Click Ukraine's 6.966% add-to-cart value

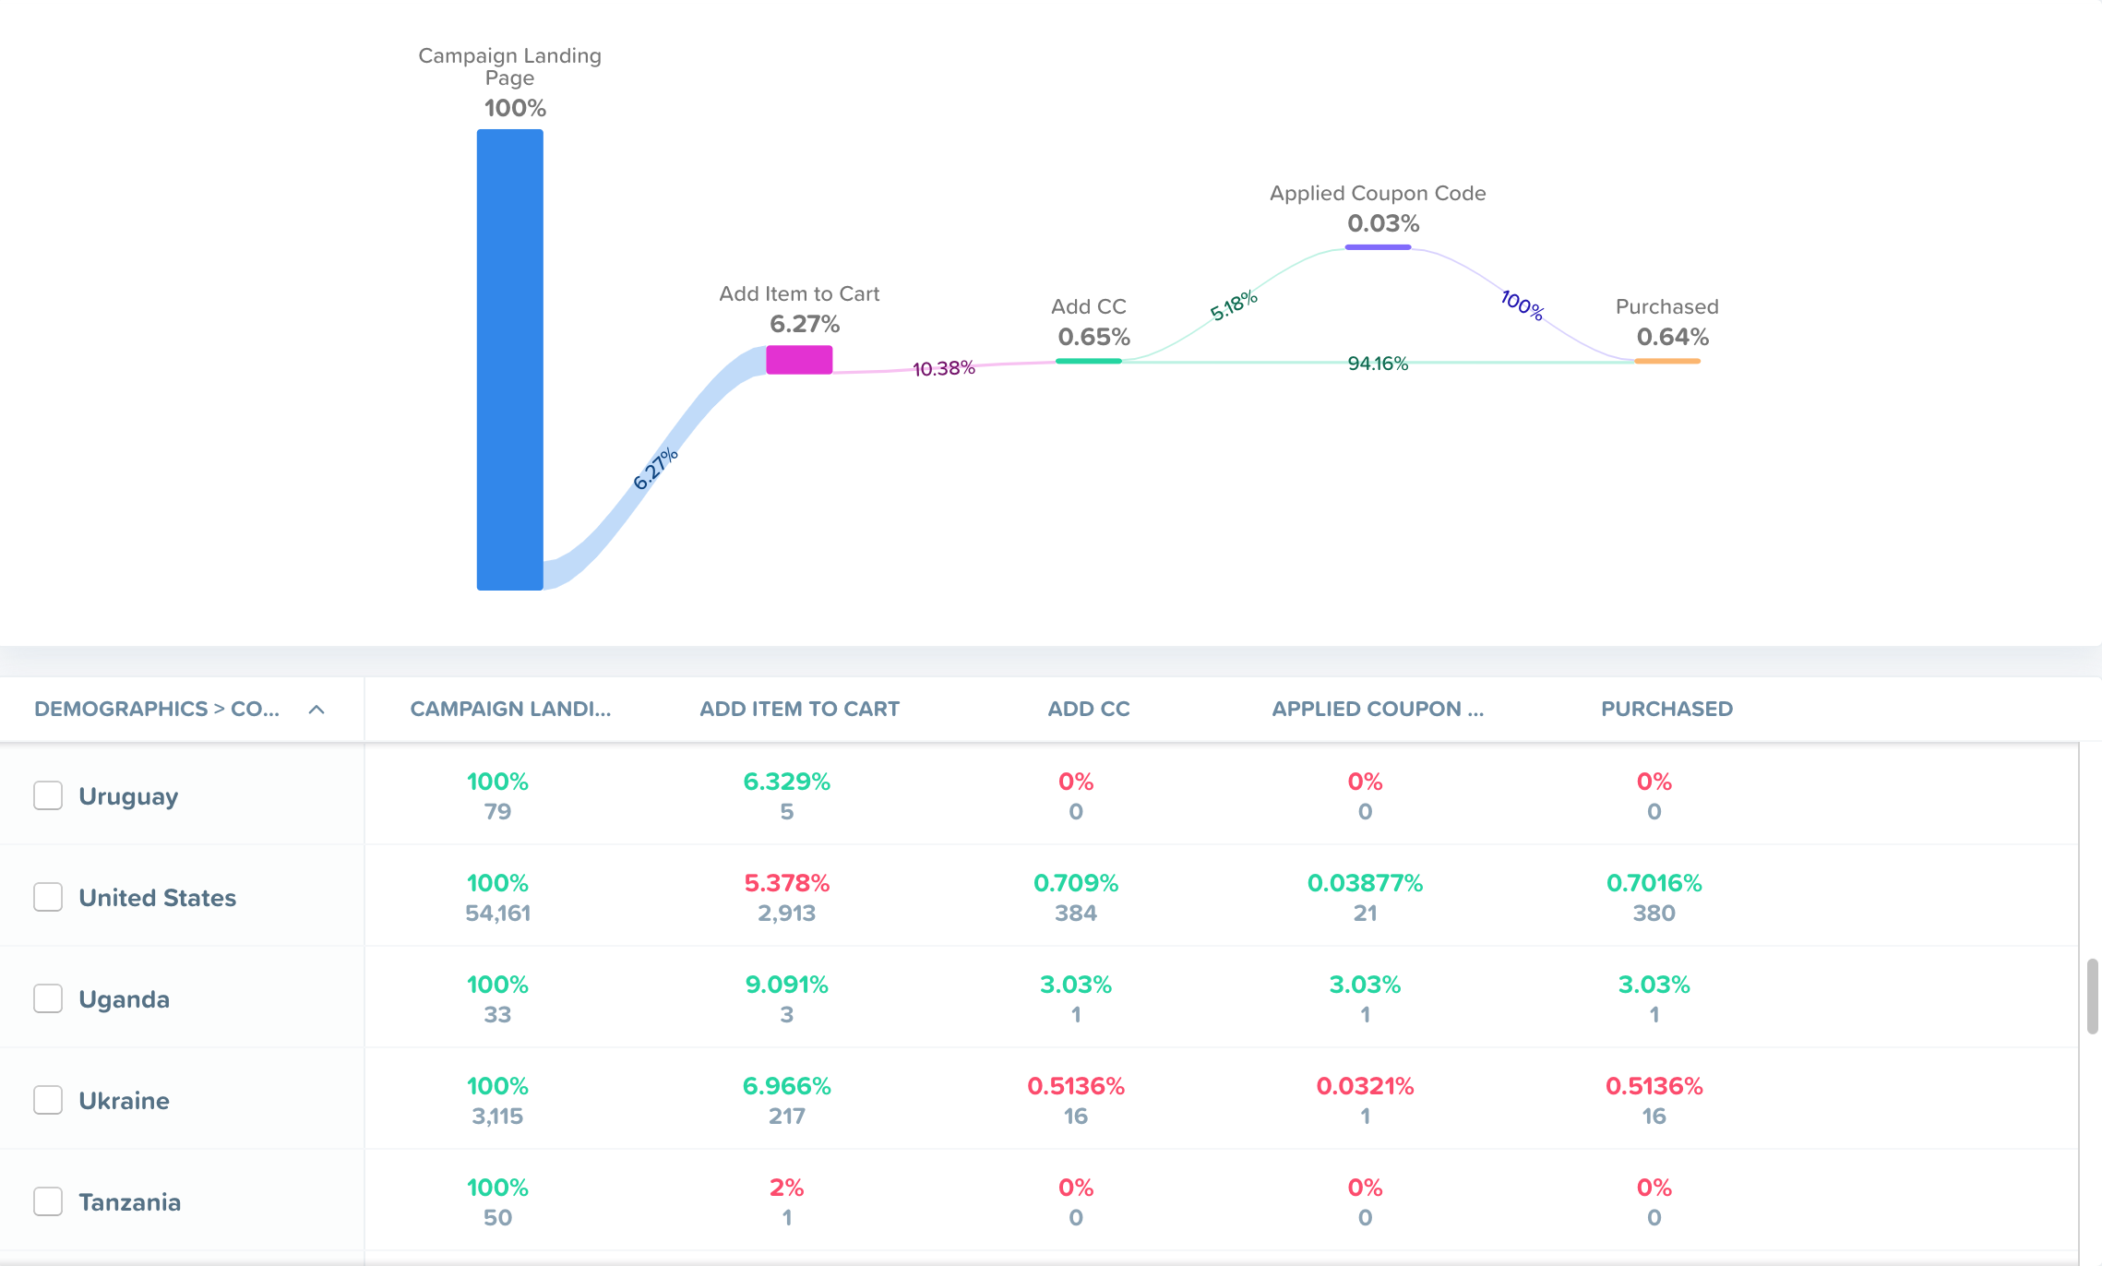[787, 1086]
